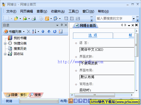Click the blue move down arrow icon
Screen dimensions: 141x105
[49, 31]
